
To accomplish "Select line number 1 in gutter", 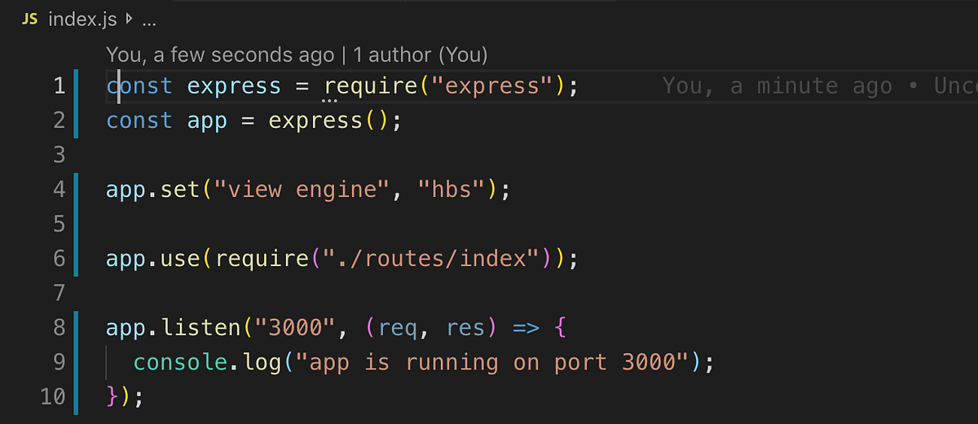I will tap(59, 85).
